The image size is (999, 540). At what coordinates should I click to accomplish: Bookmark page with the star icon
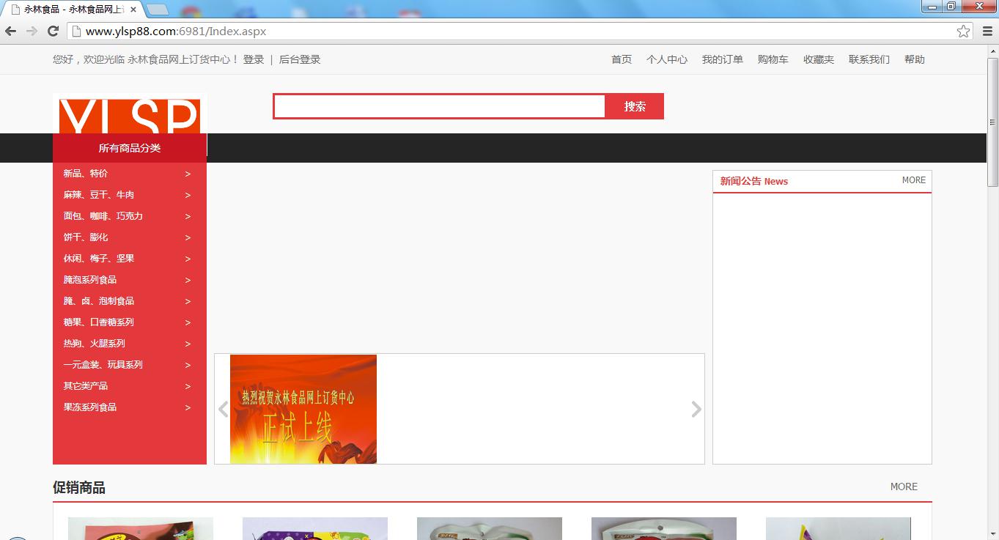pyautogui.click(x=963, y=31)
